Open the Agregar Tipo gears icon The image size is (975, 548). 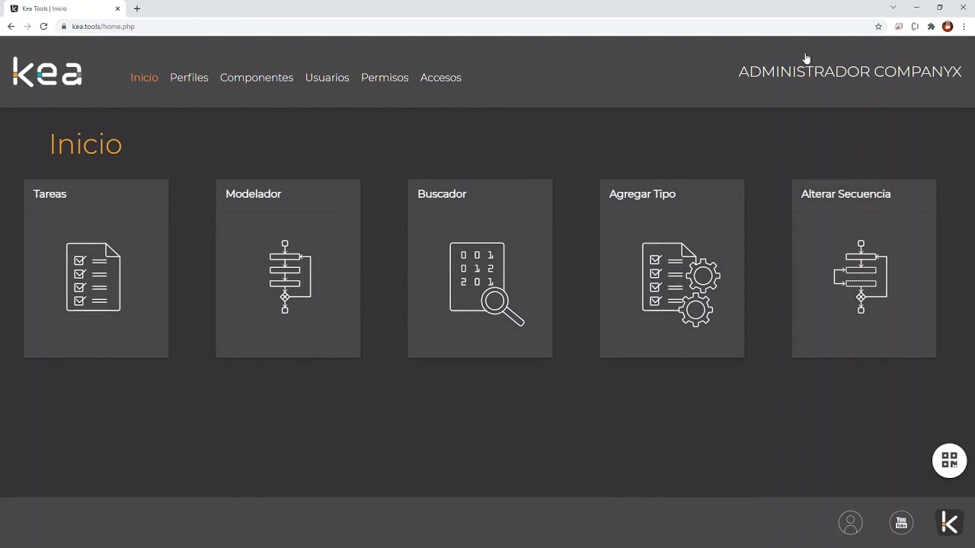tap(681, 285)
